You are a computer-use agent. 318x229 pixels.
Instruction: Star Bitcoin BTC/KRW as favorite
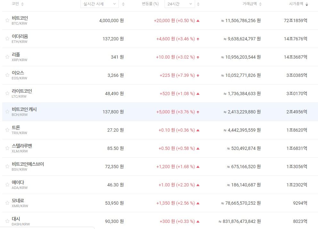(x=7, y=20)
